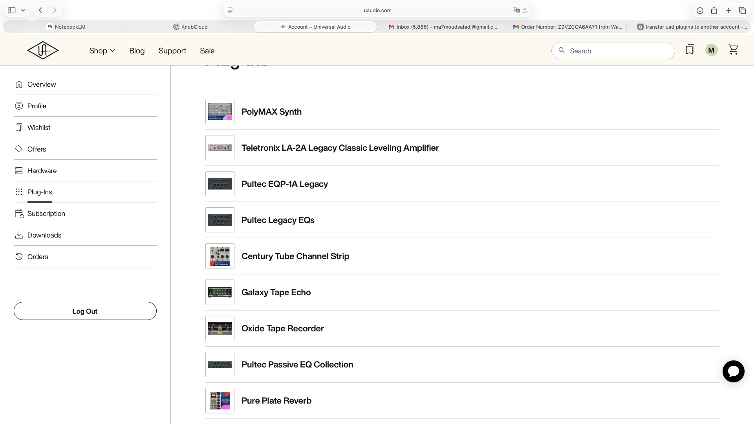Image resolution: width=754 pixels, height=424 pixels.
Task: Click the PolyMAX Synth title
Action: pos(271,112)
